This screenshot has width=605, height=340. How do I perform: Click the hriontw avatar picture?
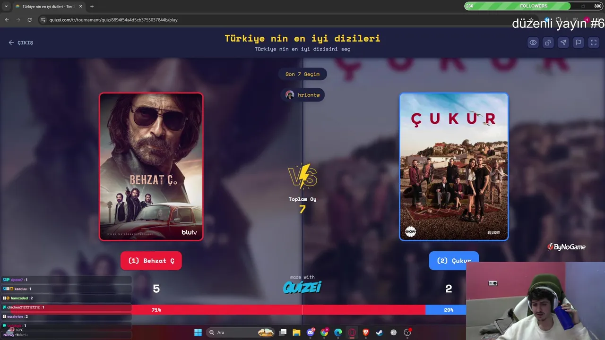[290, 95]
